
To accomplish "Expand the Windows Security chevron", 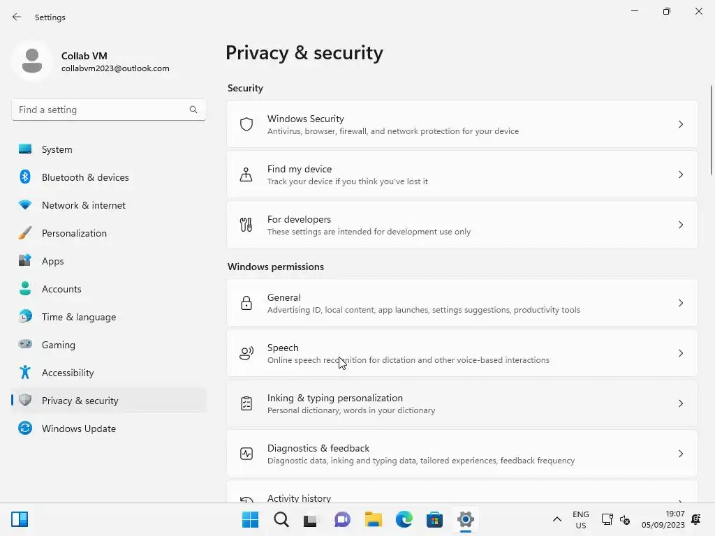I will coord(681,124).
